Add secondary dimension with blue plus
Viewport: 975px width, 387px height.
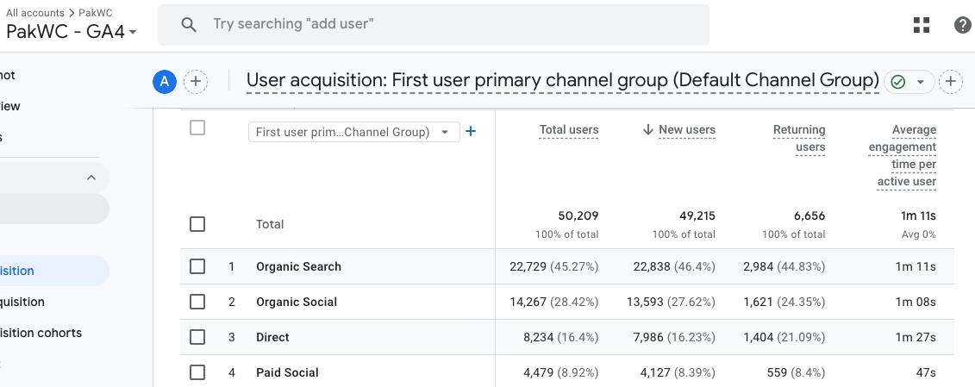pyautogui.click(x=471, y=131)
